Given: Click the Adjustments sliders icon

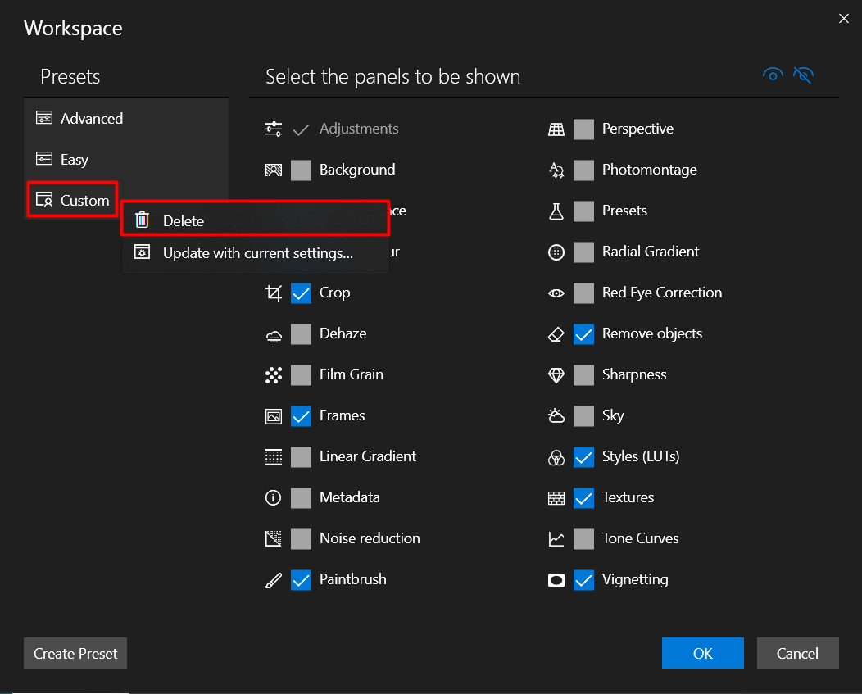Looking at the screenshot, I should (273, 129).
